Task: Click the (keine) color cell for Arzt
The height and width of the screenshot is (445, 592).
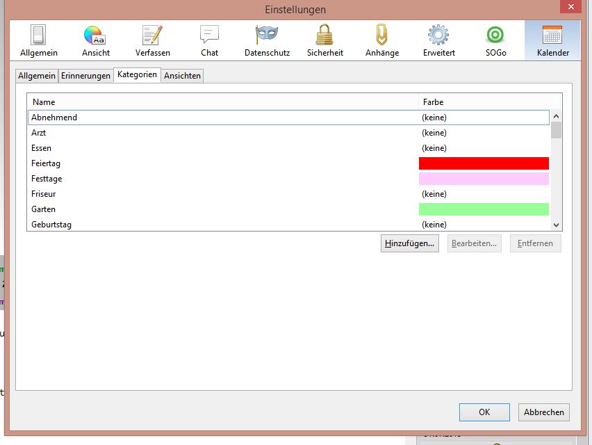Action: (x=434, y=133)
